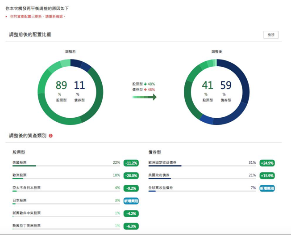Open the 歐洲股票 asset link

(20, 175)
